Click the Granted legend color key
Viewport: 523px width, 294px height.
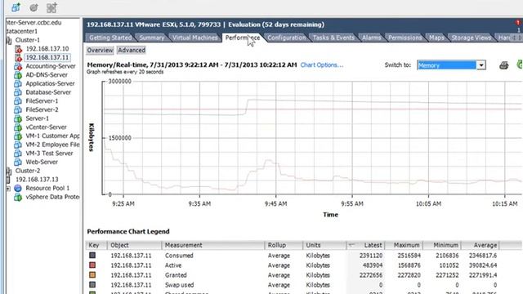coord(92,275)
